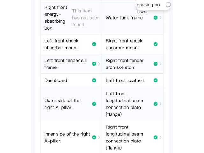Click Right front shock absorber mount check icon
Screen dimensions: 204x153
[156, 44]
